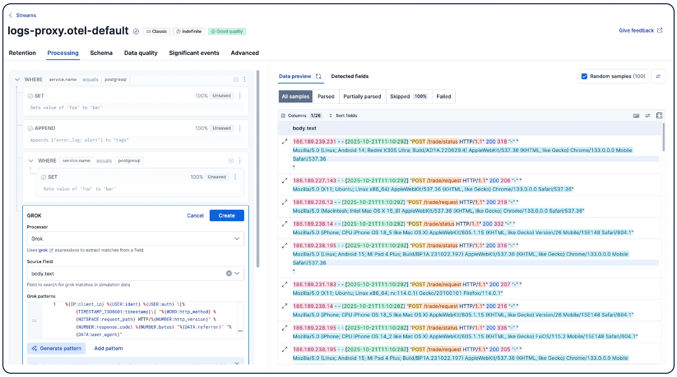Image resolution: width=677 pixels, height=377 pixels.
Task: Open the Source Field dropdown arrow
Action: [237, 273]
